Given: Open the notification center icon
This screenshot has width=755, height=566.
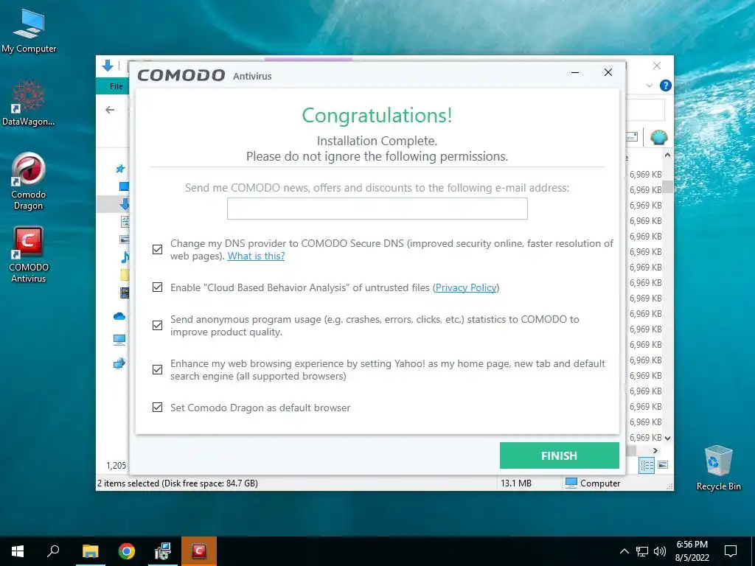Looking at the screenshot, I should pyautogui.click(x=731, y=551).
